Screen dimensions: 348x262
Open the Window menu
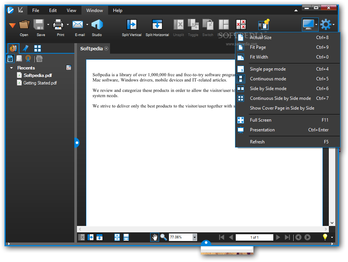tap(95, 11)
